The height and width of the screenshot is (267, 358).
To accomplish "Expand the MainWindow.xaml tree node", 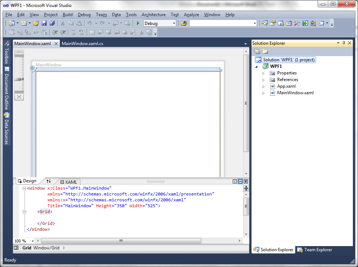I will pos(263,93).
